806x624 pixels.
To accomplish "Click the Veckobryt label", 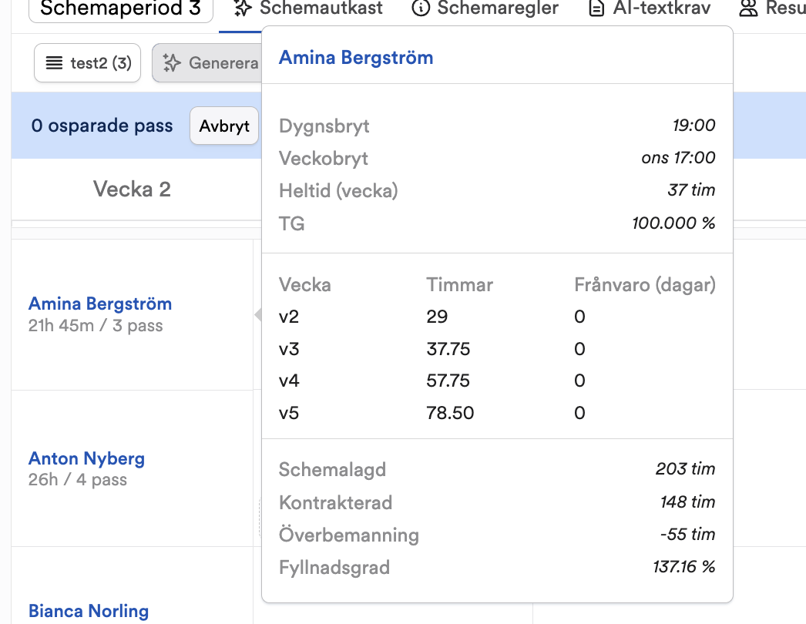I will (x=324, y=159).
